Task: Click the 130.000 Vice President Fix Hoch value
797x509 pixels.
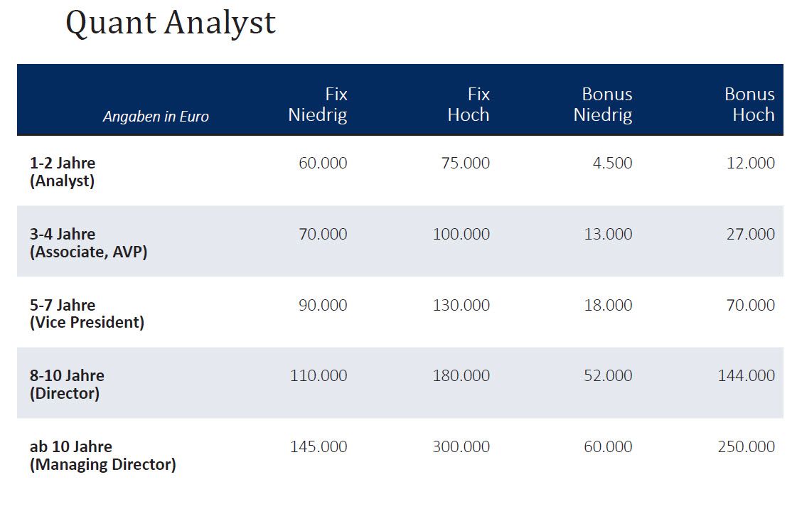Action: click(461, 306)
